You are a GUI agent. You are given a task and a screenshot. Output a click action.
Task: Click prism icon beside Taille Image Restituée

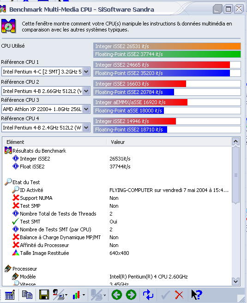click(16, 253)
